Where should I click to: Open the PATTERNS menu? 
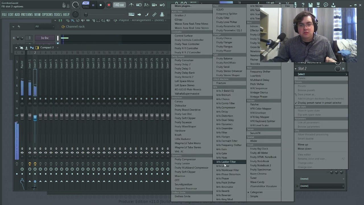(x=27, y=15)
